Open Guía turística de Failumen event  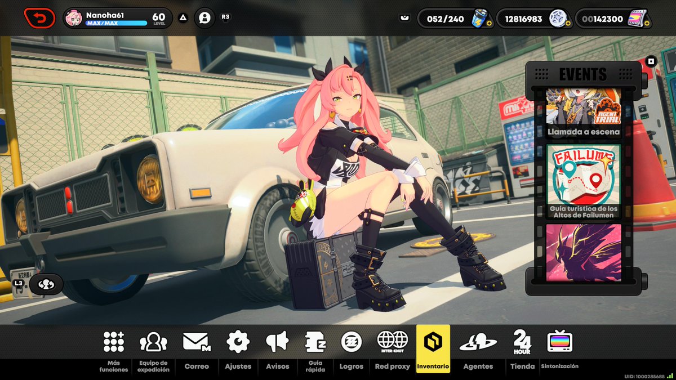[x=584, y=182]
